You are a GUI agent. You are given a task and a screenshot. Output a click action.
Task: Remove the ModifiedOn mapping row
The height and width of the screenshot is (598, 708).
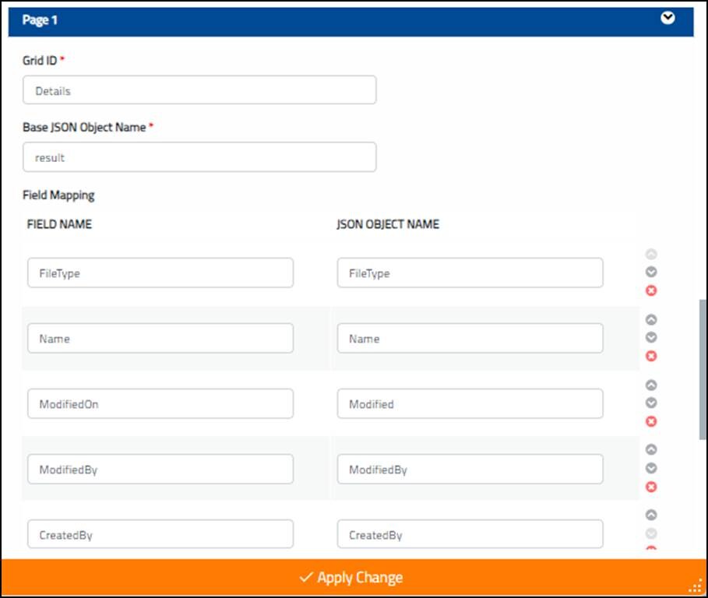coord(651,421)
